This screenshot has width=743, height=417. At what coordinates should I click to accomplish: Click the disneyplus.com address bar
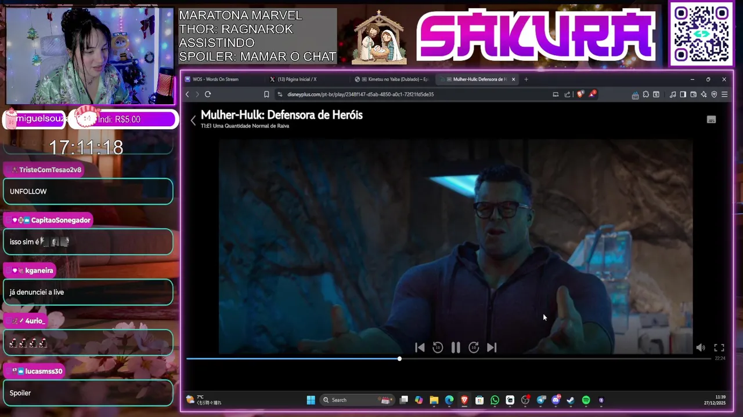(x=360, y=94)
